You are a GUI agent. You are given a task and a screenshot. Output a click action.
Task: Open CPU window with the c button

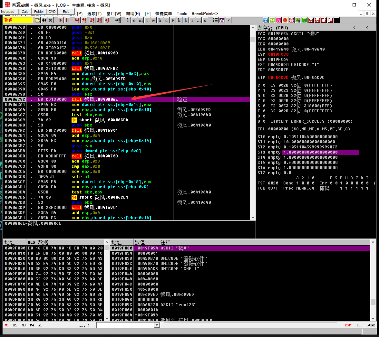166,20
